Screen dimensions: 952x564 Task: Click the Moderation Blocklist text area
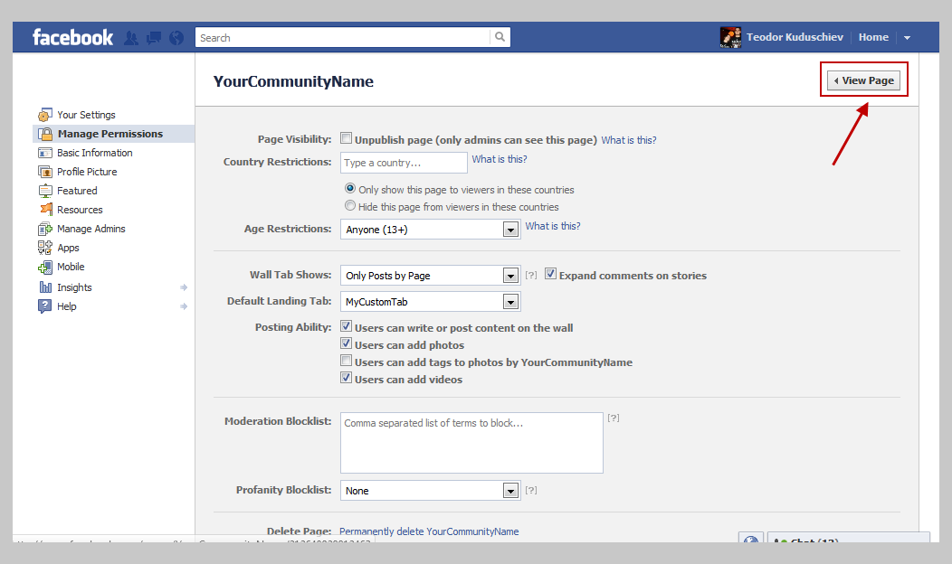pyautogui.click(x=471, y=443)
